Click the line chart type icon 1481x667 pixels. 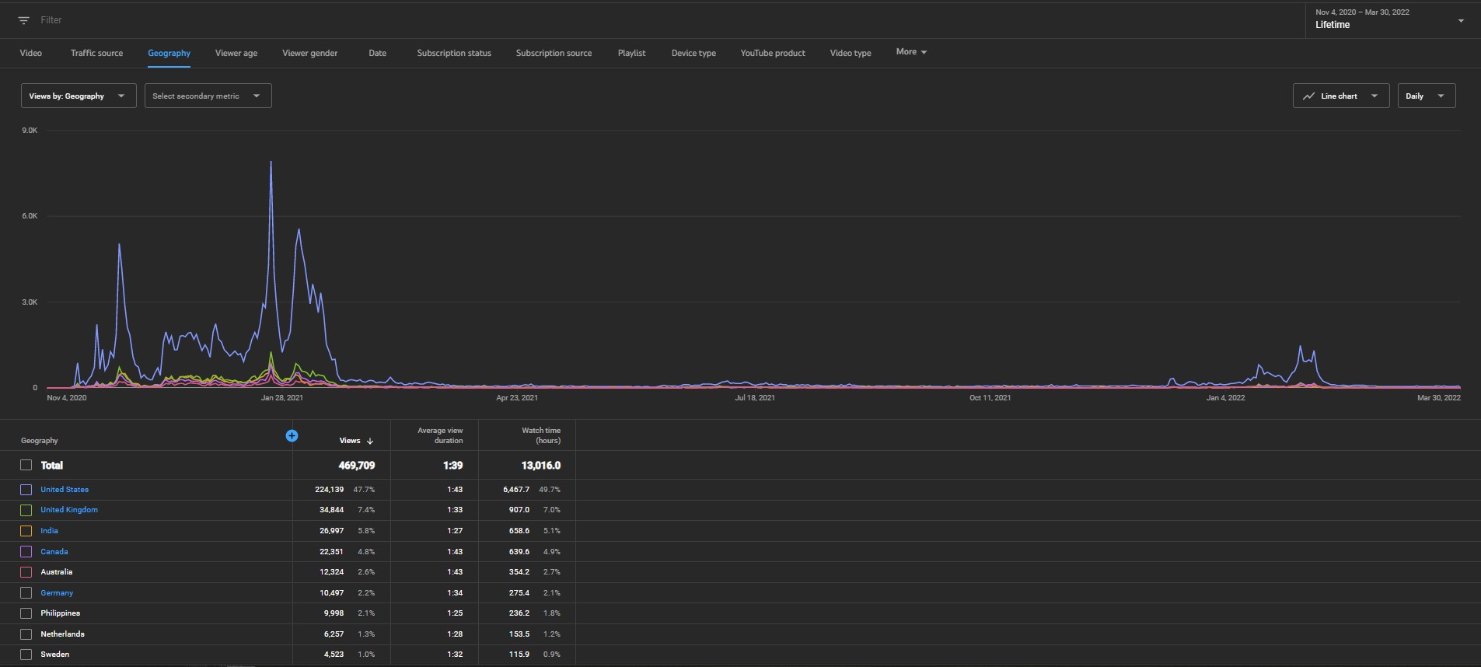(1308, 96)
